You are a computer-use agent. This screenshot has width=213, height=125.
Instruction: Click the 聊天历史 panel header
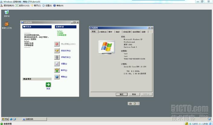point(37,27)
